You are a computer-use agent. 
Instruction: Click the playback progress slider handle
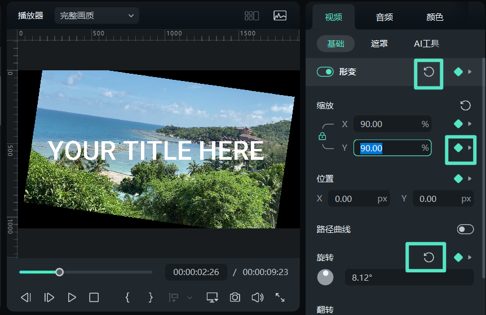click(x=60, y=272)
